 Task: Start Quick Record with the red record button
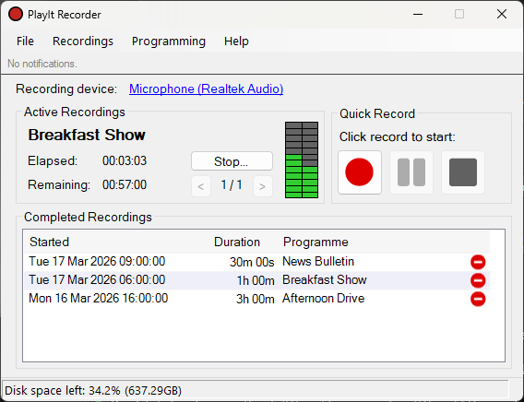point(360,172)
